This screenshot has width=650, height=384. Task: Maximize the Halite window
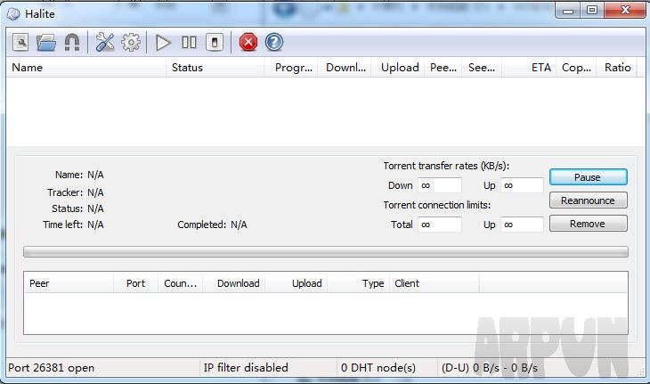592,10
